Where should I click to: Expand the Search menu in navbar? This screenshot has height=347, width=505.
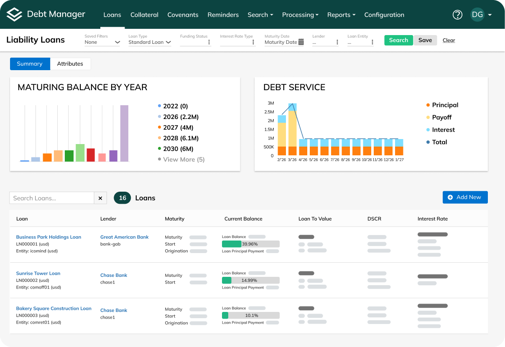[260, 15]
